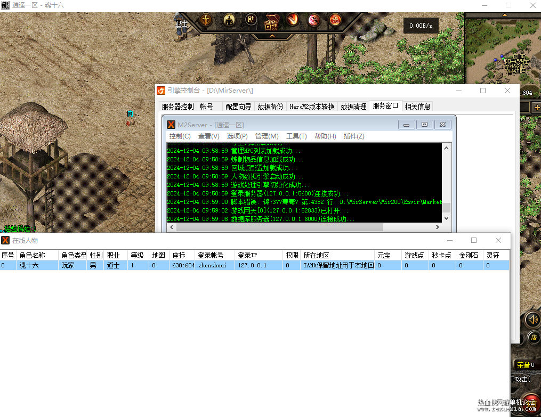The width and height of the screenshot is (541, 417).
Task: Open the 插件(Z) menu in M2Server
Action: pos(354,136)
